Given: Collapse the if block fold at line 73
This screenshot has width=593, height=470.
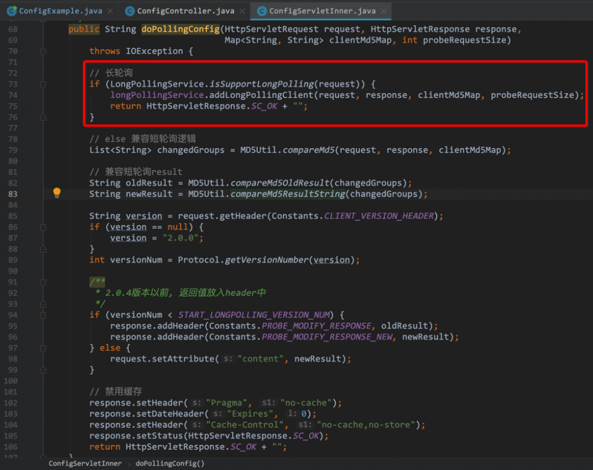Looking at the screenshot, I should coord(43,85).
